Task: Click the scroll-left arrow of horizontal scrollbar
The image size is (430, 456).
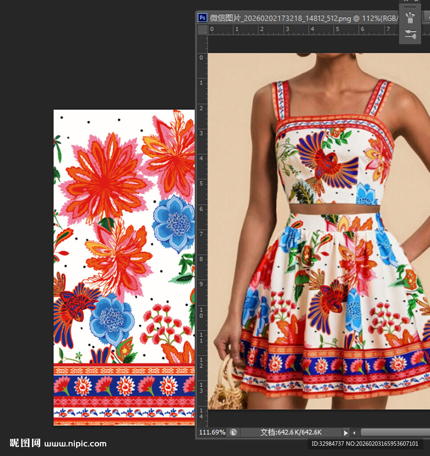Action: tap(354, 432)
